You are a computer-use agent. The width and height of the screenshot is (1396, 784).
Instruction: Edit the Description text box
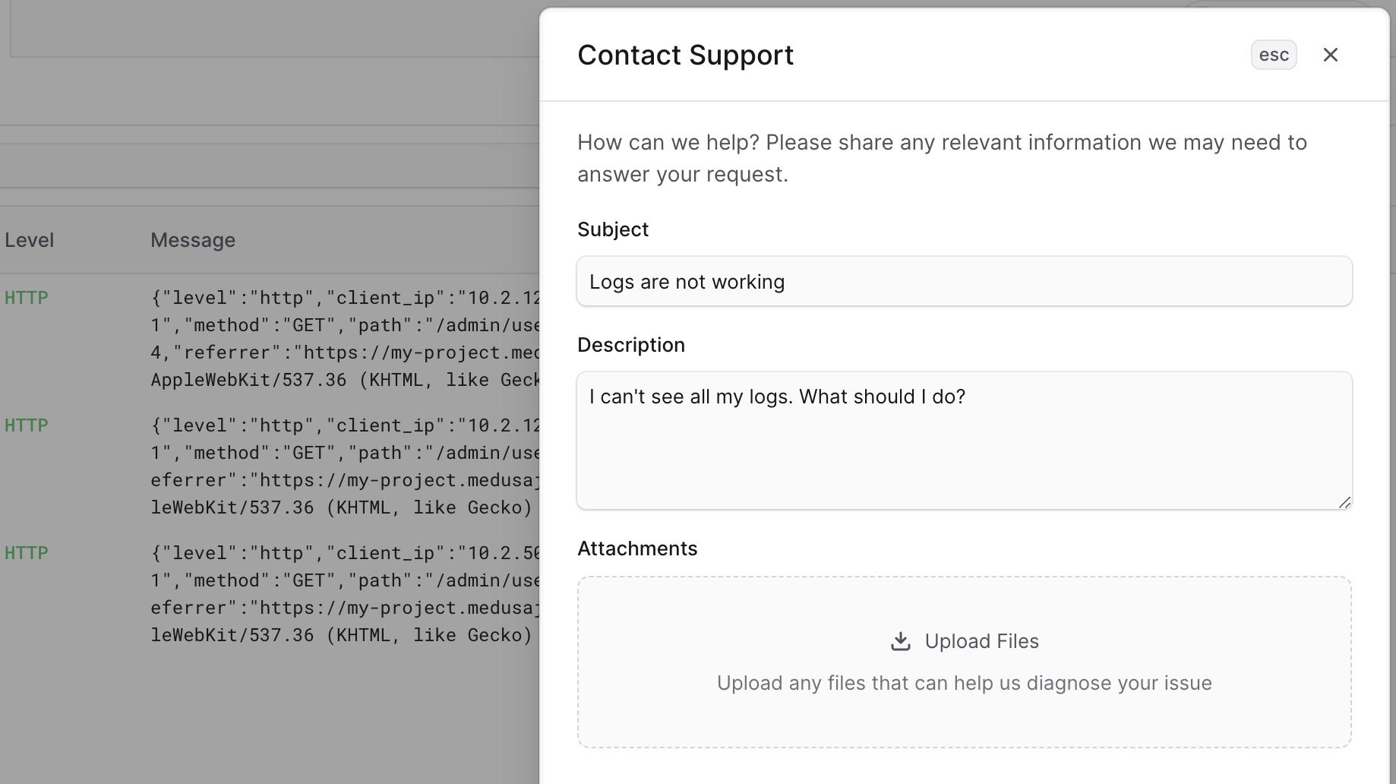pos(963,441)
